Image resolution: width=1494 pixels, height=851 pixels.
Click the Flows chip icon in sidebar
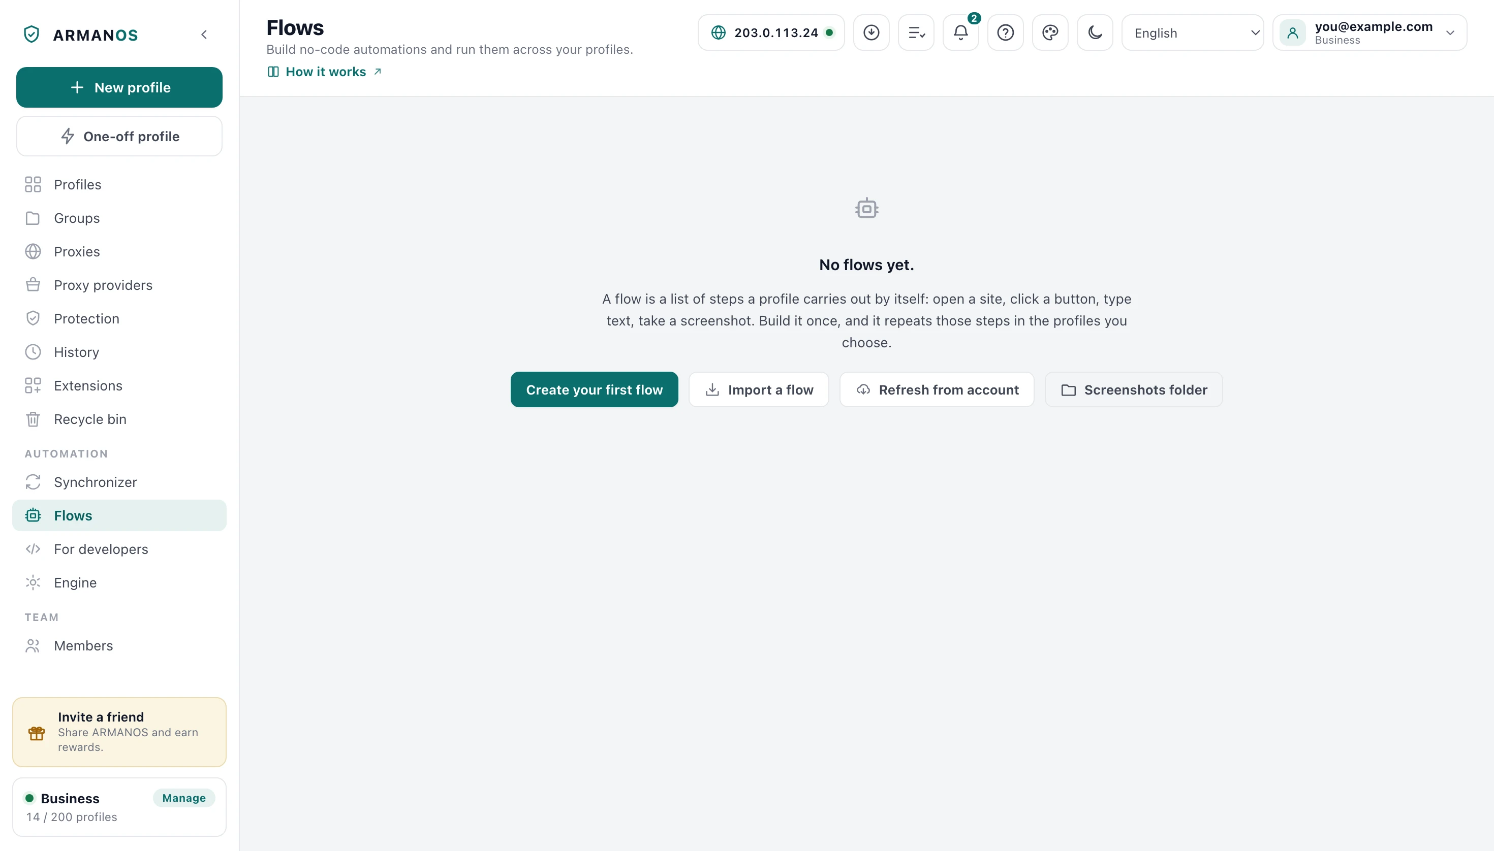33,515
